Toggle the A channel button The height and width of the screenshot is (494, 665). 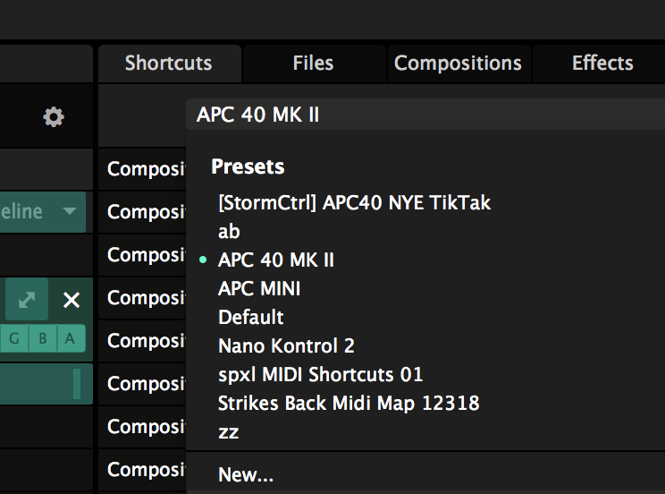coord(69,338)
